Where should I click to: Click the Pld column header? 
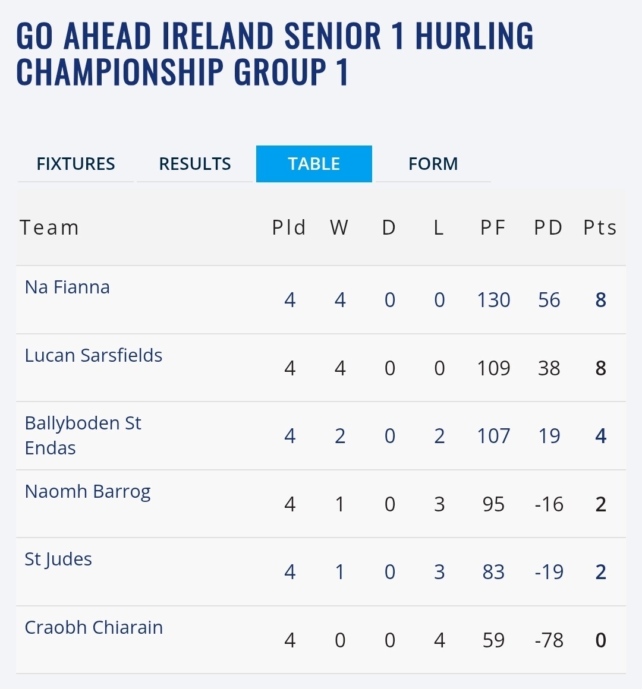click(289, 228)
